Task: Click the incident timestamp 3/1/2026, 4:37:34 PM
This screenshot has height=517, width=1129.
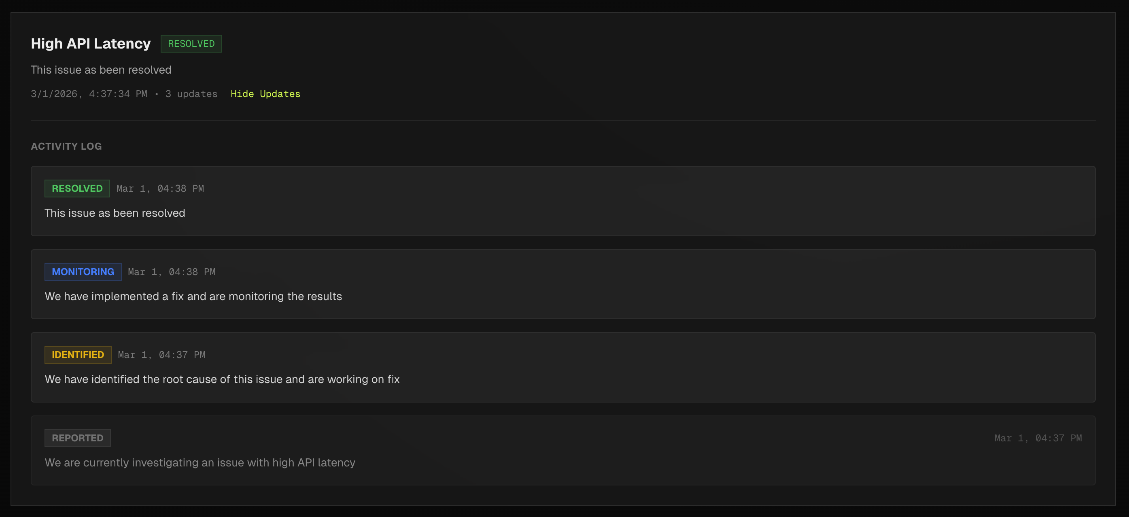Action: [x=89, y=94]
